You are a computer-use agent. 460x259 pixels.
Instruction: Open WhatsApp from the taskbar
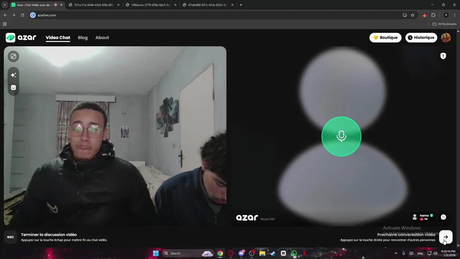(x=294, y=253)
